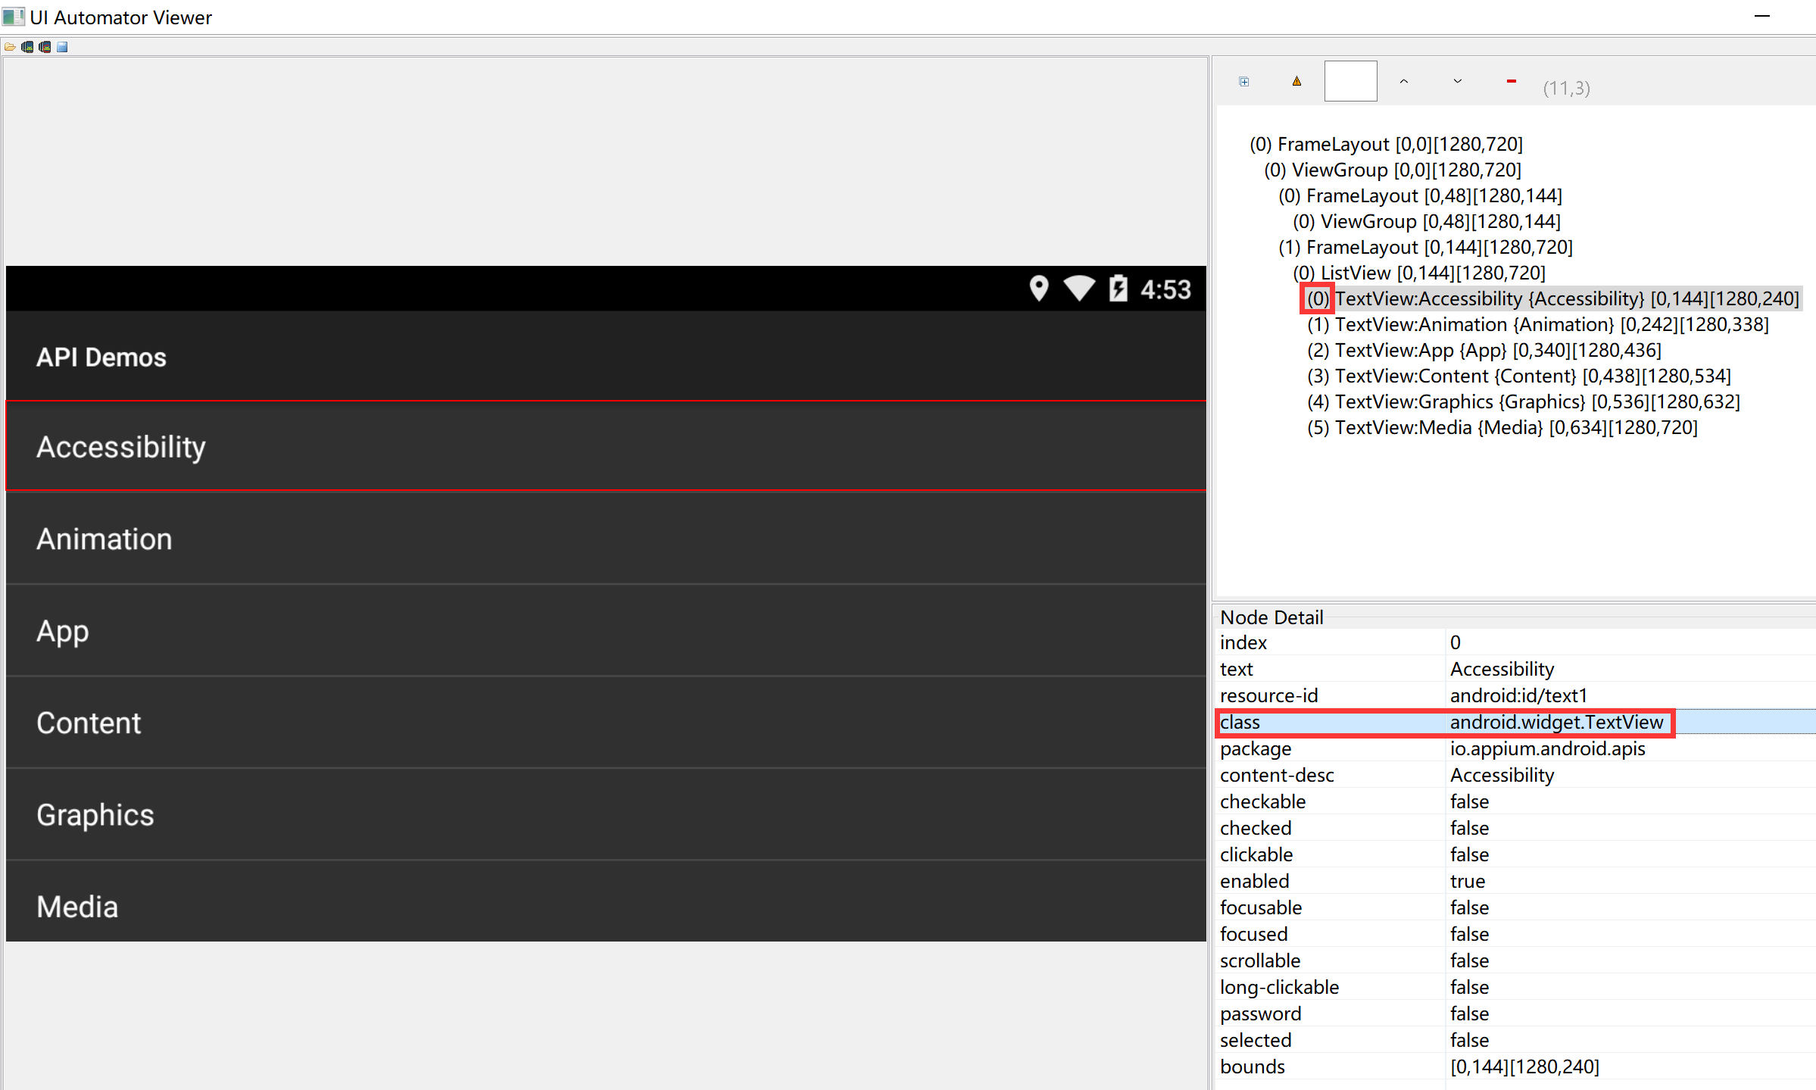Viewport: 1816px width, 1090px height.
Task: Select the root FrameLayout node
Action: pos(1386,144)
